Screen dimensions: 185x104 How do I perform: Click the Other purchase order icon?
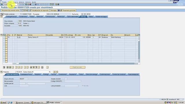pyautogui.click(x=27, y=10)
